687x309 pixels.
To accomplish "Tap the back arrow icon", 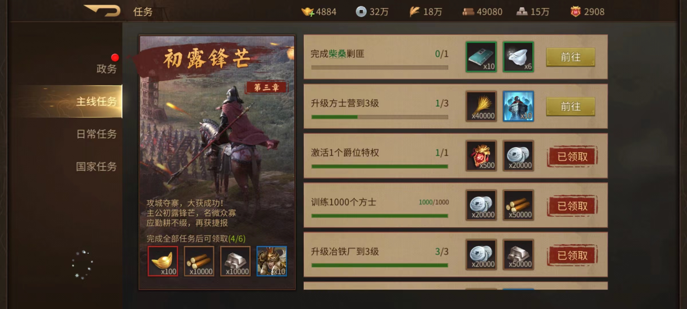I will 102,11.
